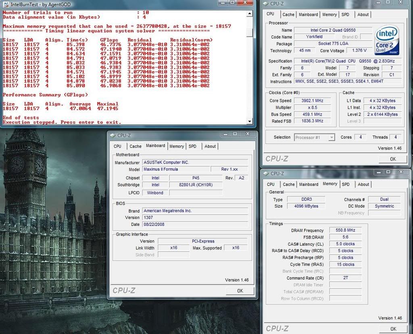The height and width of the screenshot is (334, 413).
Task: Click the Command Rate value '2T'
Action: 345,278
